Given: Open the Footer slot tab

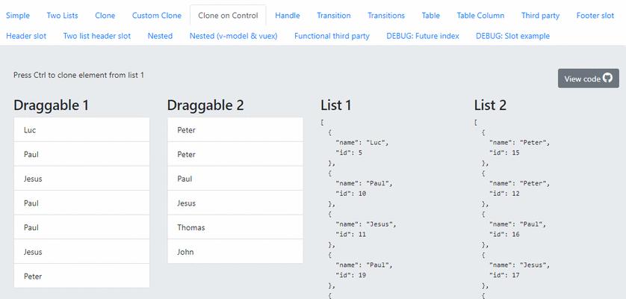Looking at the screenshot, I should [595, 16].
